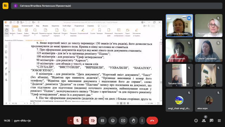
Task: Open the Поворот rotate dropdown
Action: (x=65, y=31)
